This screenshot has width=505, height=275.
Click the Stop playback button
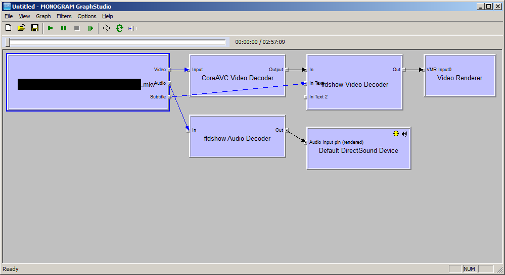(77, 28)
